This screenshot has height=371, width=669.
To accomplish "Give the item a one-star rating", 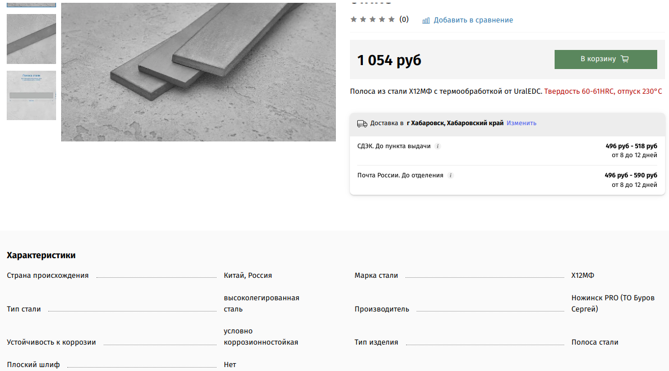I will click(353, 19).
